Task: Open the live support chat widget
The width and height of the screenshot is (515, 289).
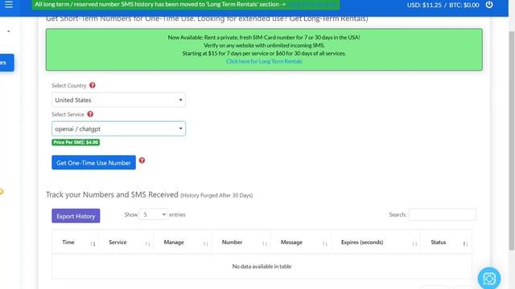Action: [489, 279]
